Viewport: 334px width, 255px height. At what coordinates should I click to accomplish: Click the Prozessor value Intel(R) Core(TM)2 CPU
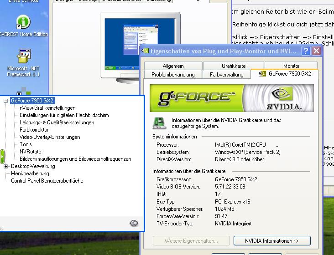pos(240,145)
